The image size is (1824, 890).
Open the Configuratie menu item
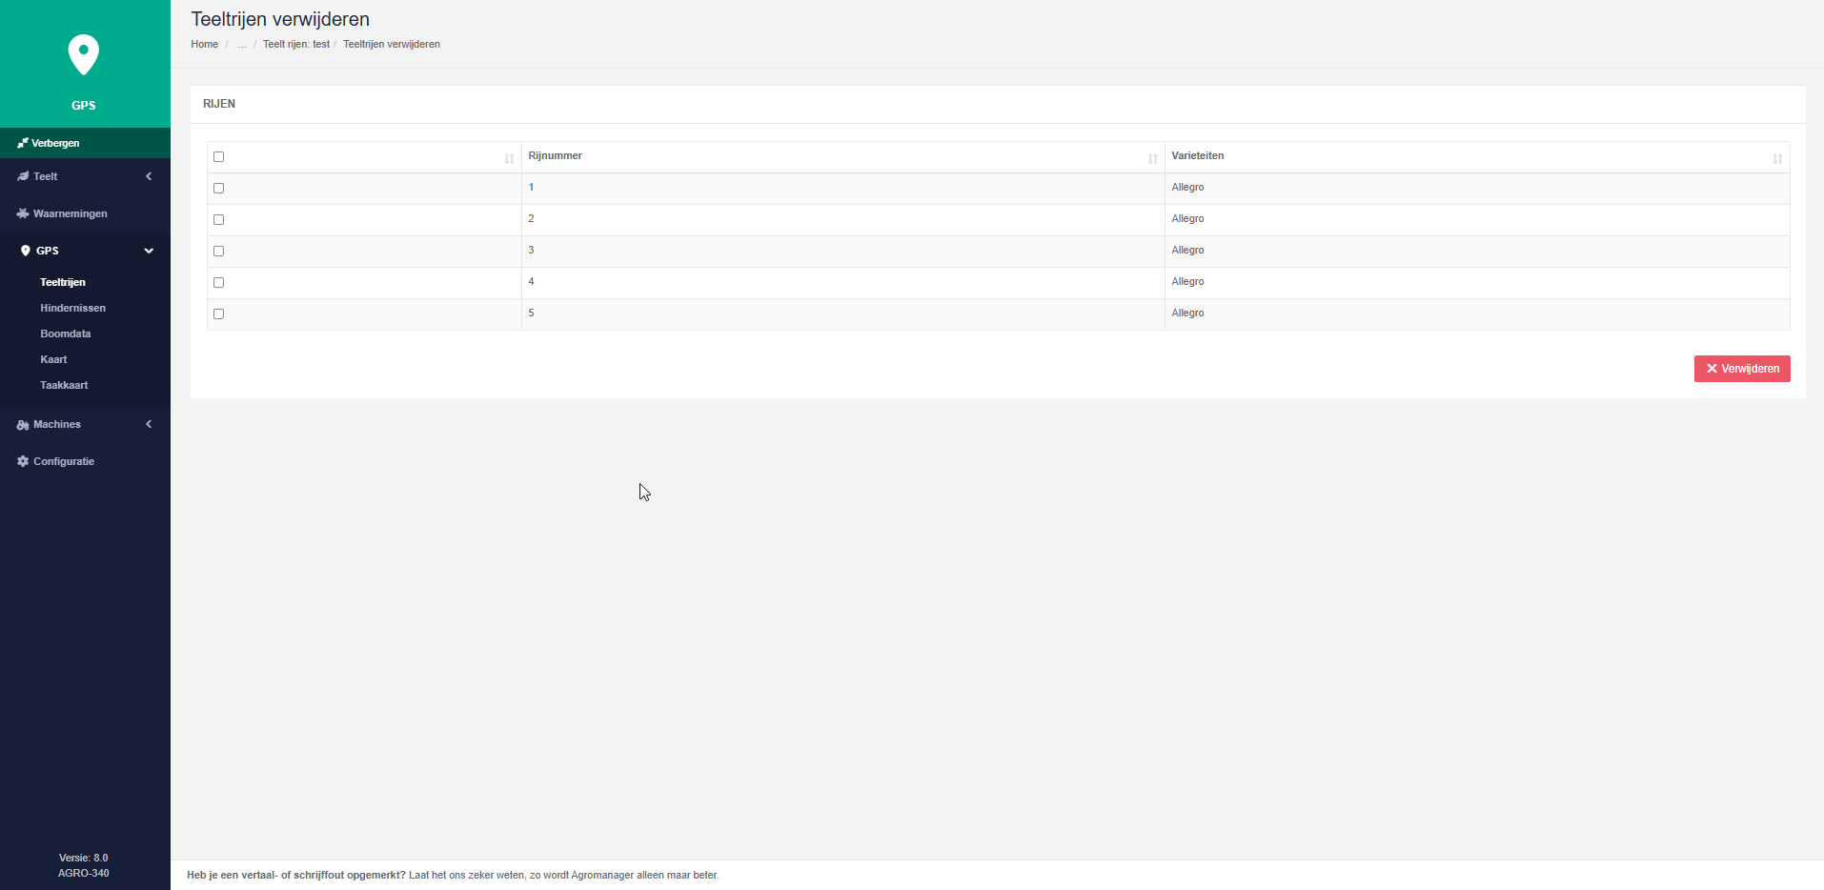85,461
